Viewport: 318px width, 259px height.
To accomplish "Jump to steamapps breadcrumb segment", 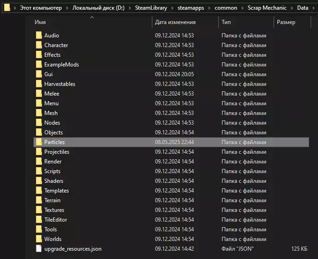I will 191,8.
